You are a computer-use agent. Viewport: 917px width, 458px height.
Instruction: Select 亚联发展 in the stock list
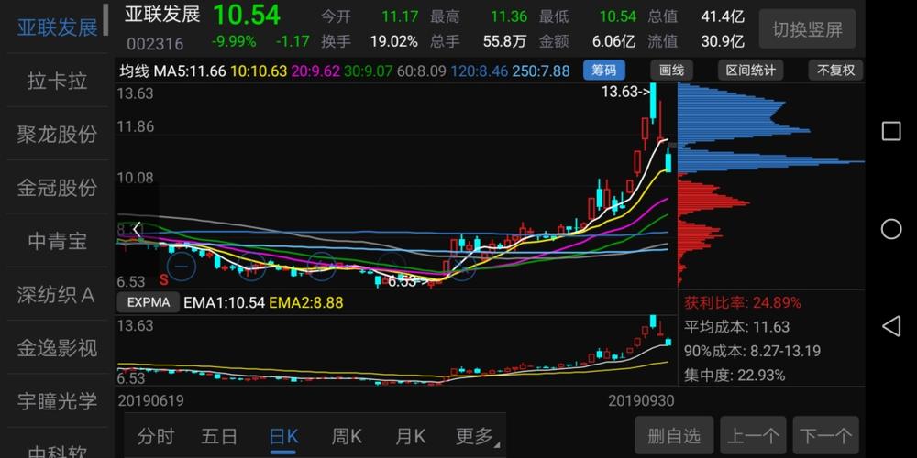pyautogui.click(x=57, y=27)
